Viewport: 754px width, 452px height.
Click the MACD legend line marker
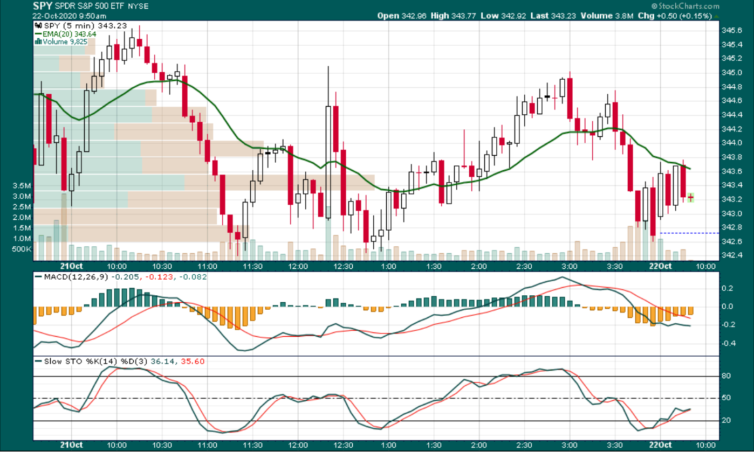tap(38, 276)
